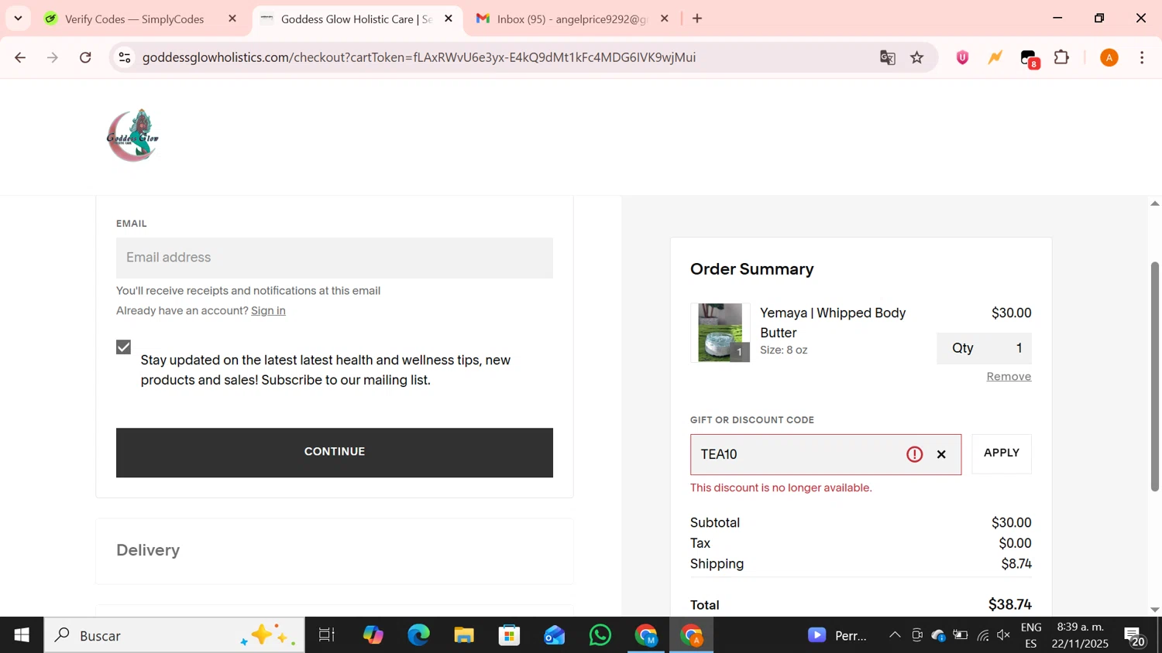Click the Email address input field
This screenshot has width=1162, height=653.
335,258
